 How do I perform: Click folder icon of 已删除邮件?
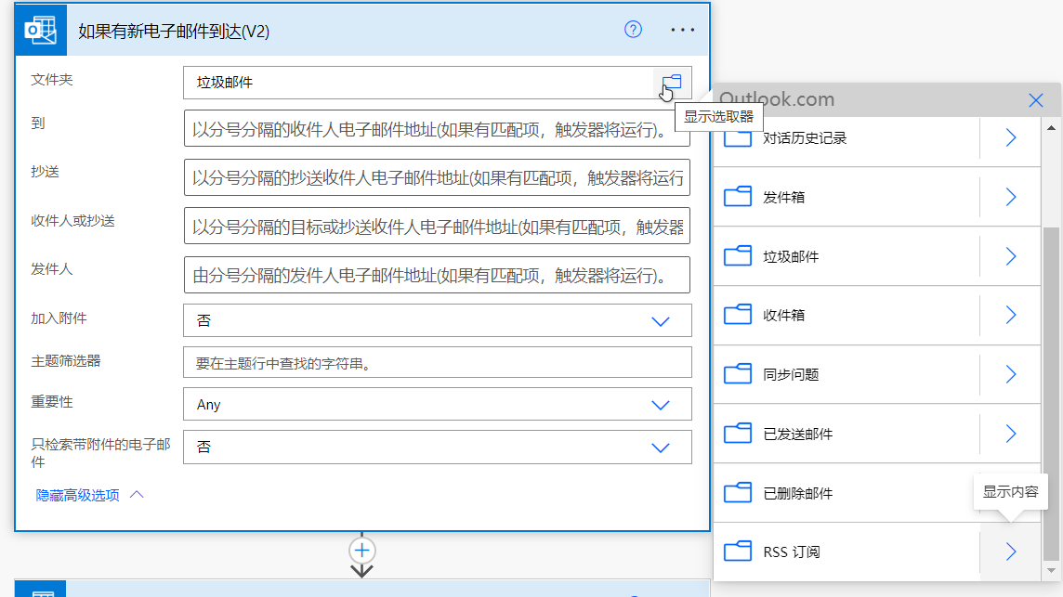[738, 493]
